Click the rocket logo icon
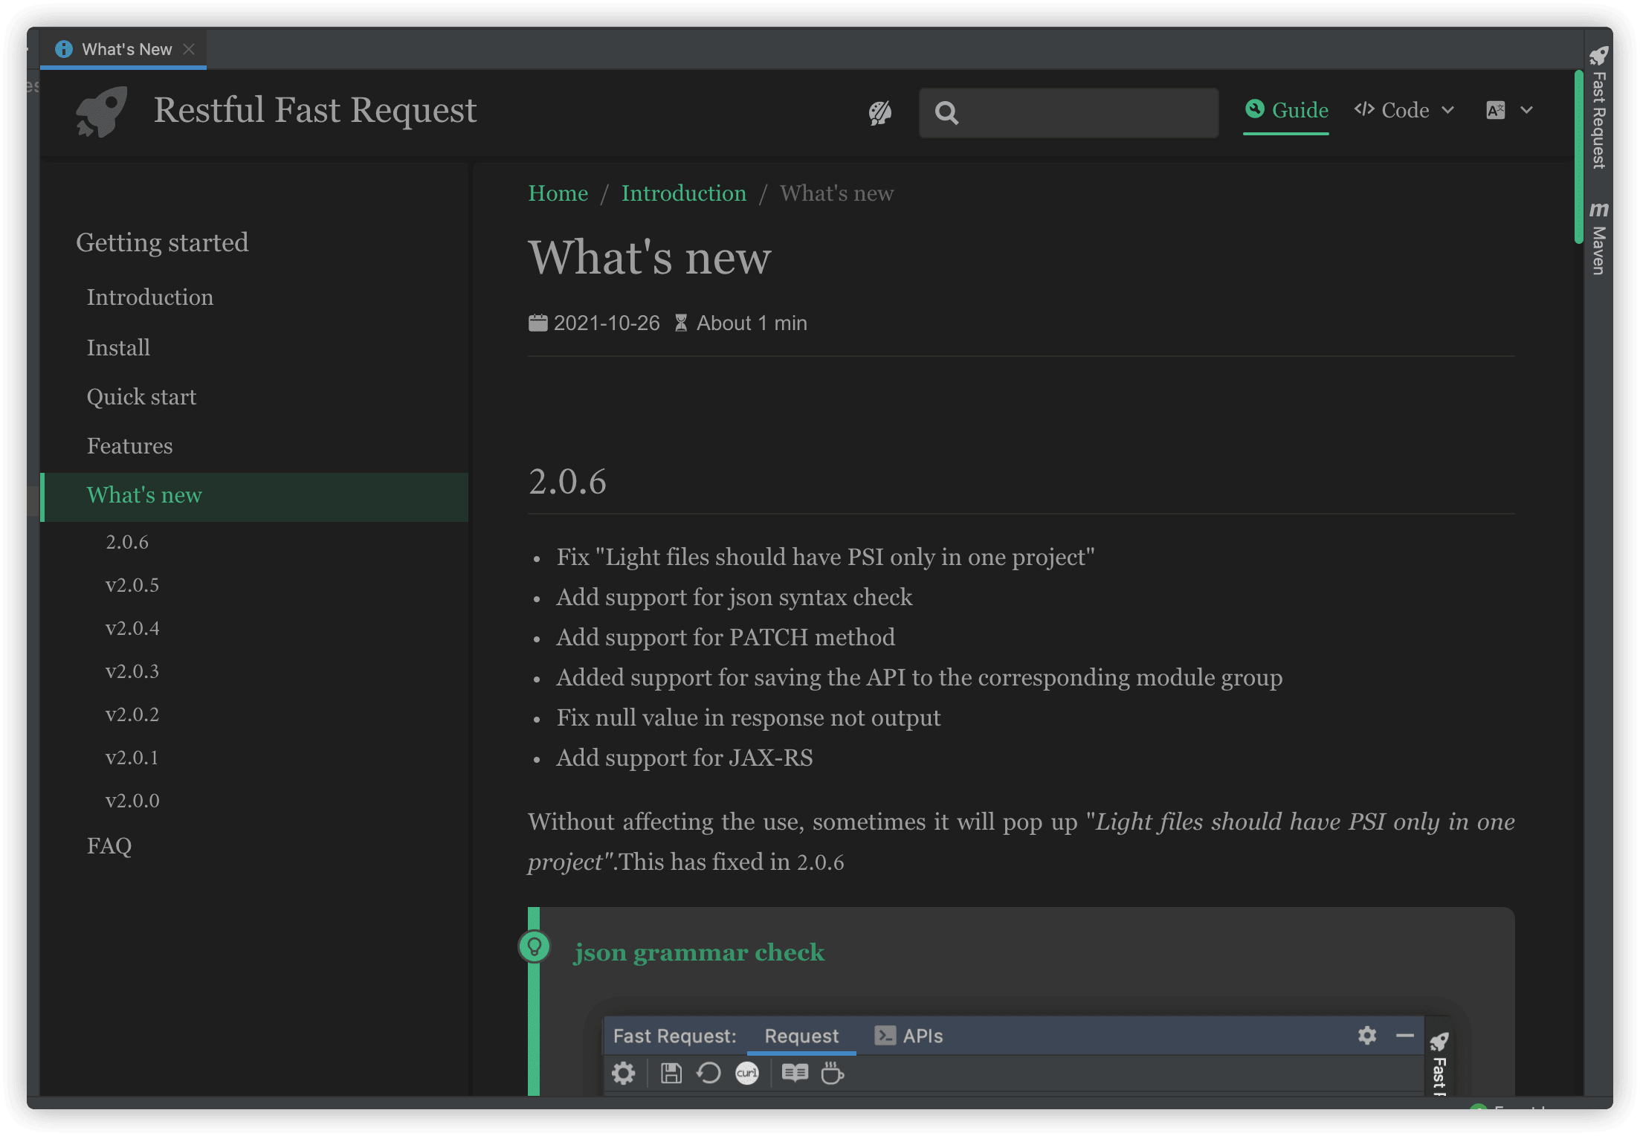Image resolution: width=1640 pixels, height=1136 pixels. [x=101, y=112]
